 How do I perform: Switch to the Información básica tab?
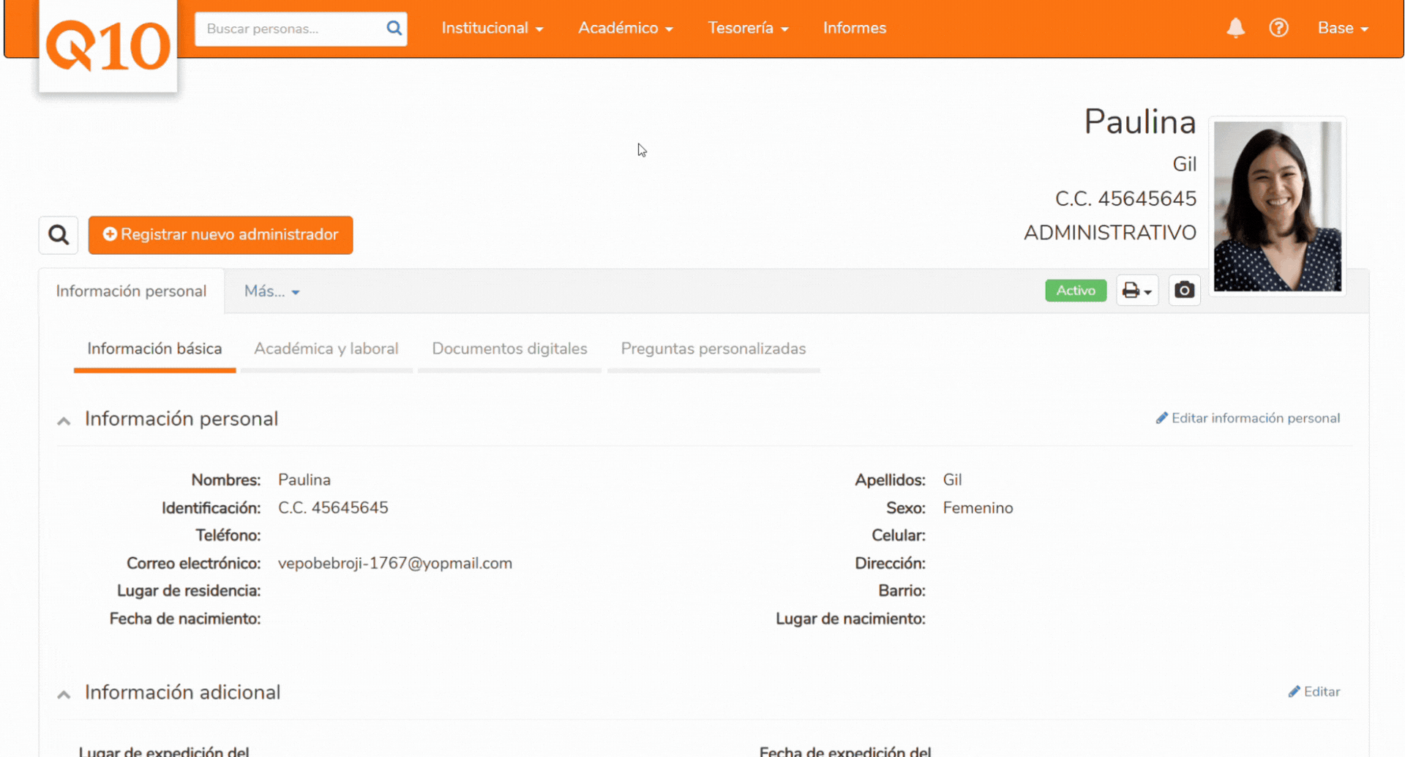pos(154,349)
